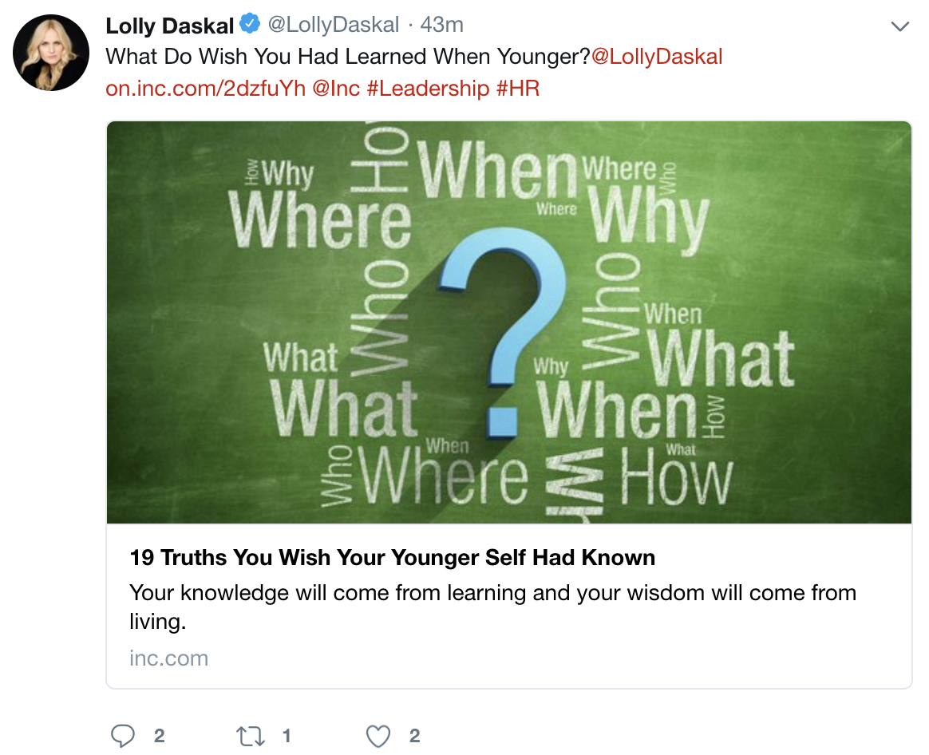Click the retweet count number
Image resolution: width=929 pixels, height=755 pixels.
tap(286, 737)
